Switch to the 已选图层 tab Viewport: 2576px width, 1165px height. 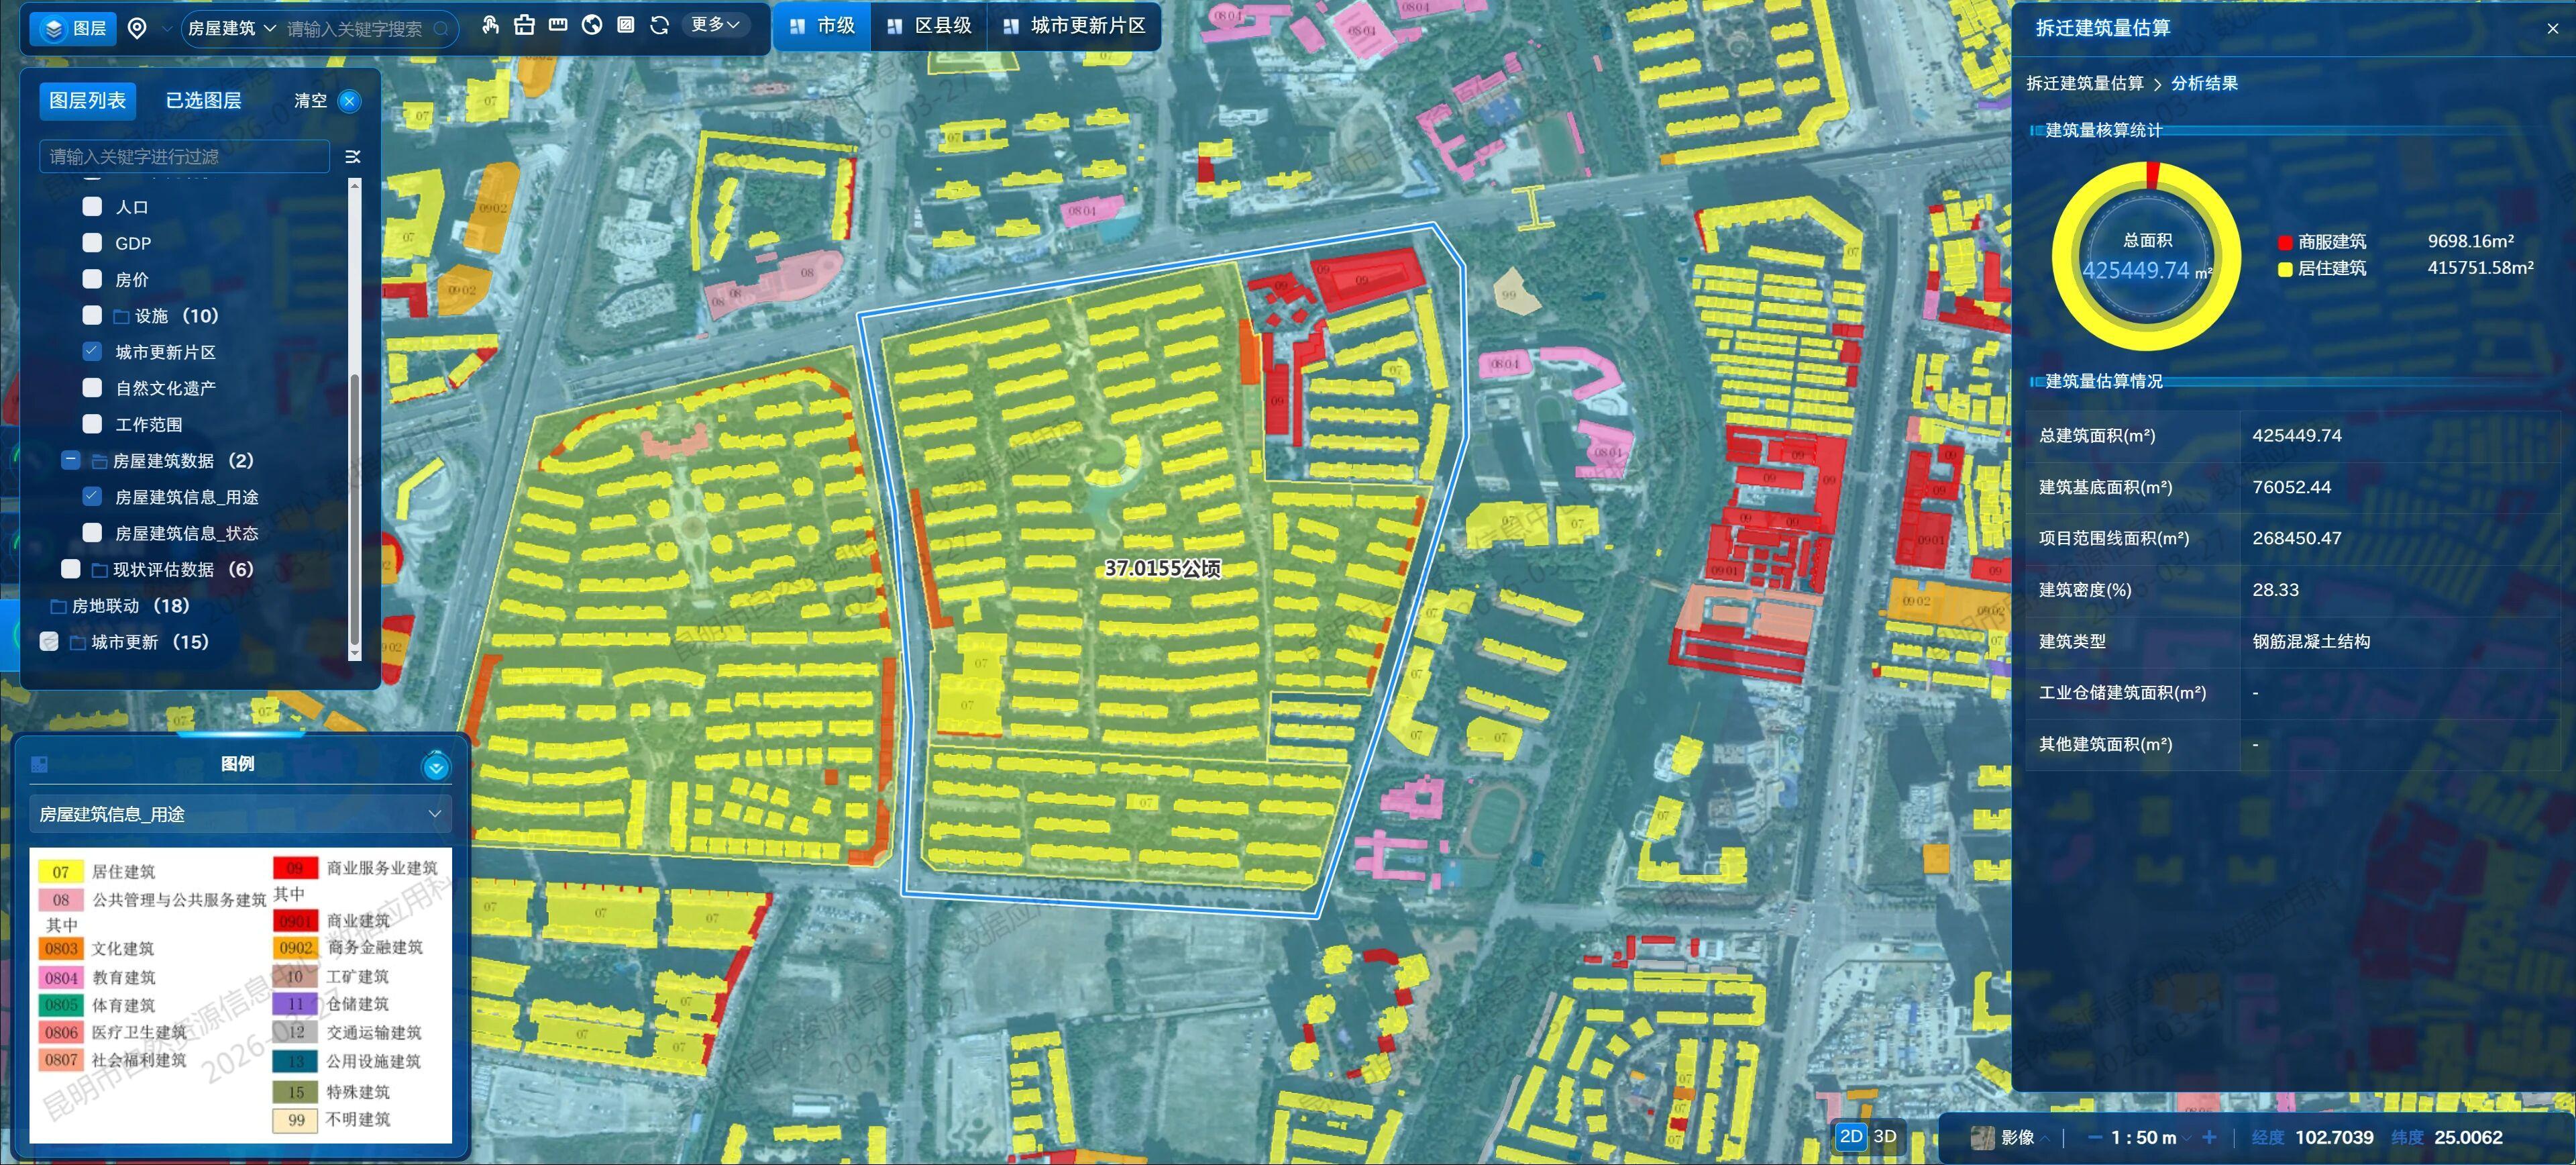pyautogui.click(x=203, y=100)
